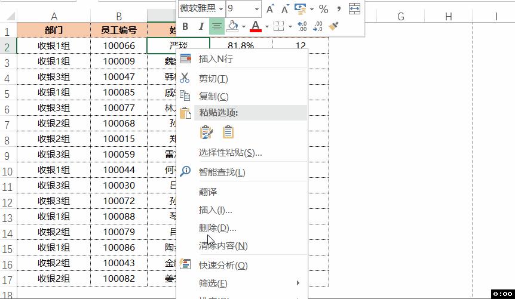Open 选择性粘贴(S)... dialog
The height and width of the screenshot is (299, 515).
click(242, 153)
